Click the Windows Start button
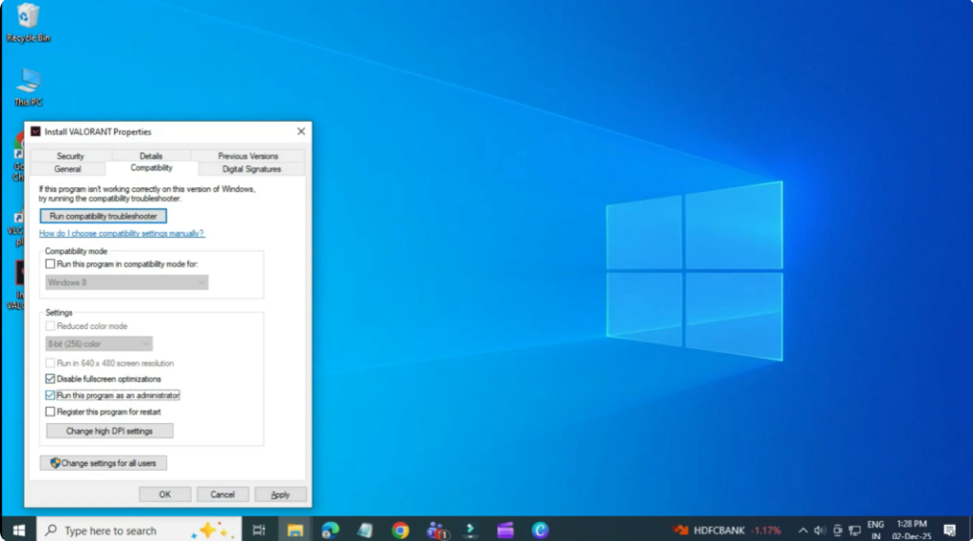The width and height of the screenshot is (973, 541). point(19,530)
